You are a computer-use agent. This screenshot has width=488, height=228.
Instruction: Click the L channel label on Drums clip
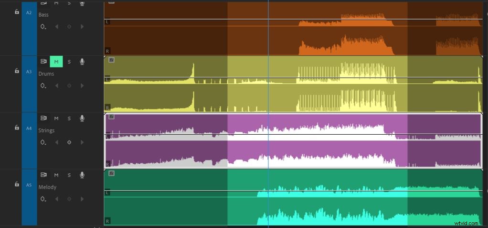pyautogui.click(x=107, y=79)
